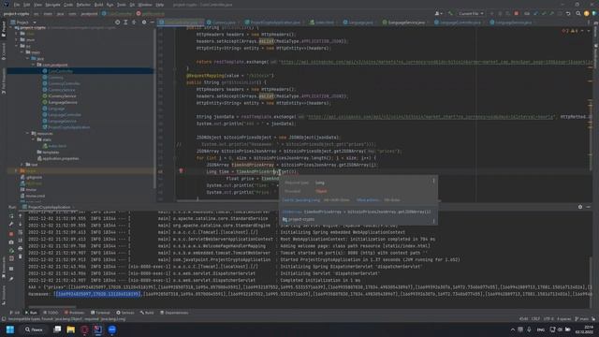Click Expand All icon in Project panel
599x337 pixels.
point(125,22)
